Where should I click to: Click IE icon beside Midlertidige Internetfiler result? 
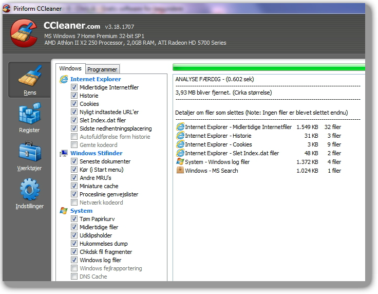click(x=180, y=126)
